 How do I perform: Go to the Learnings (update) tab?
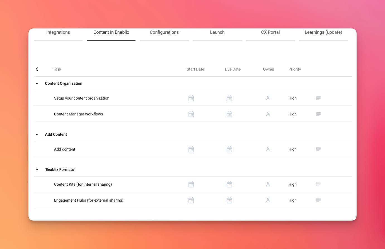click(x=323, y=32)
